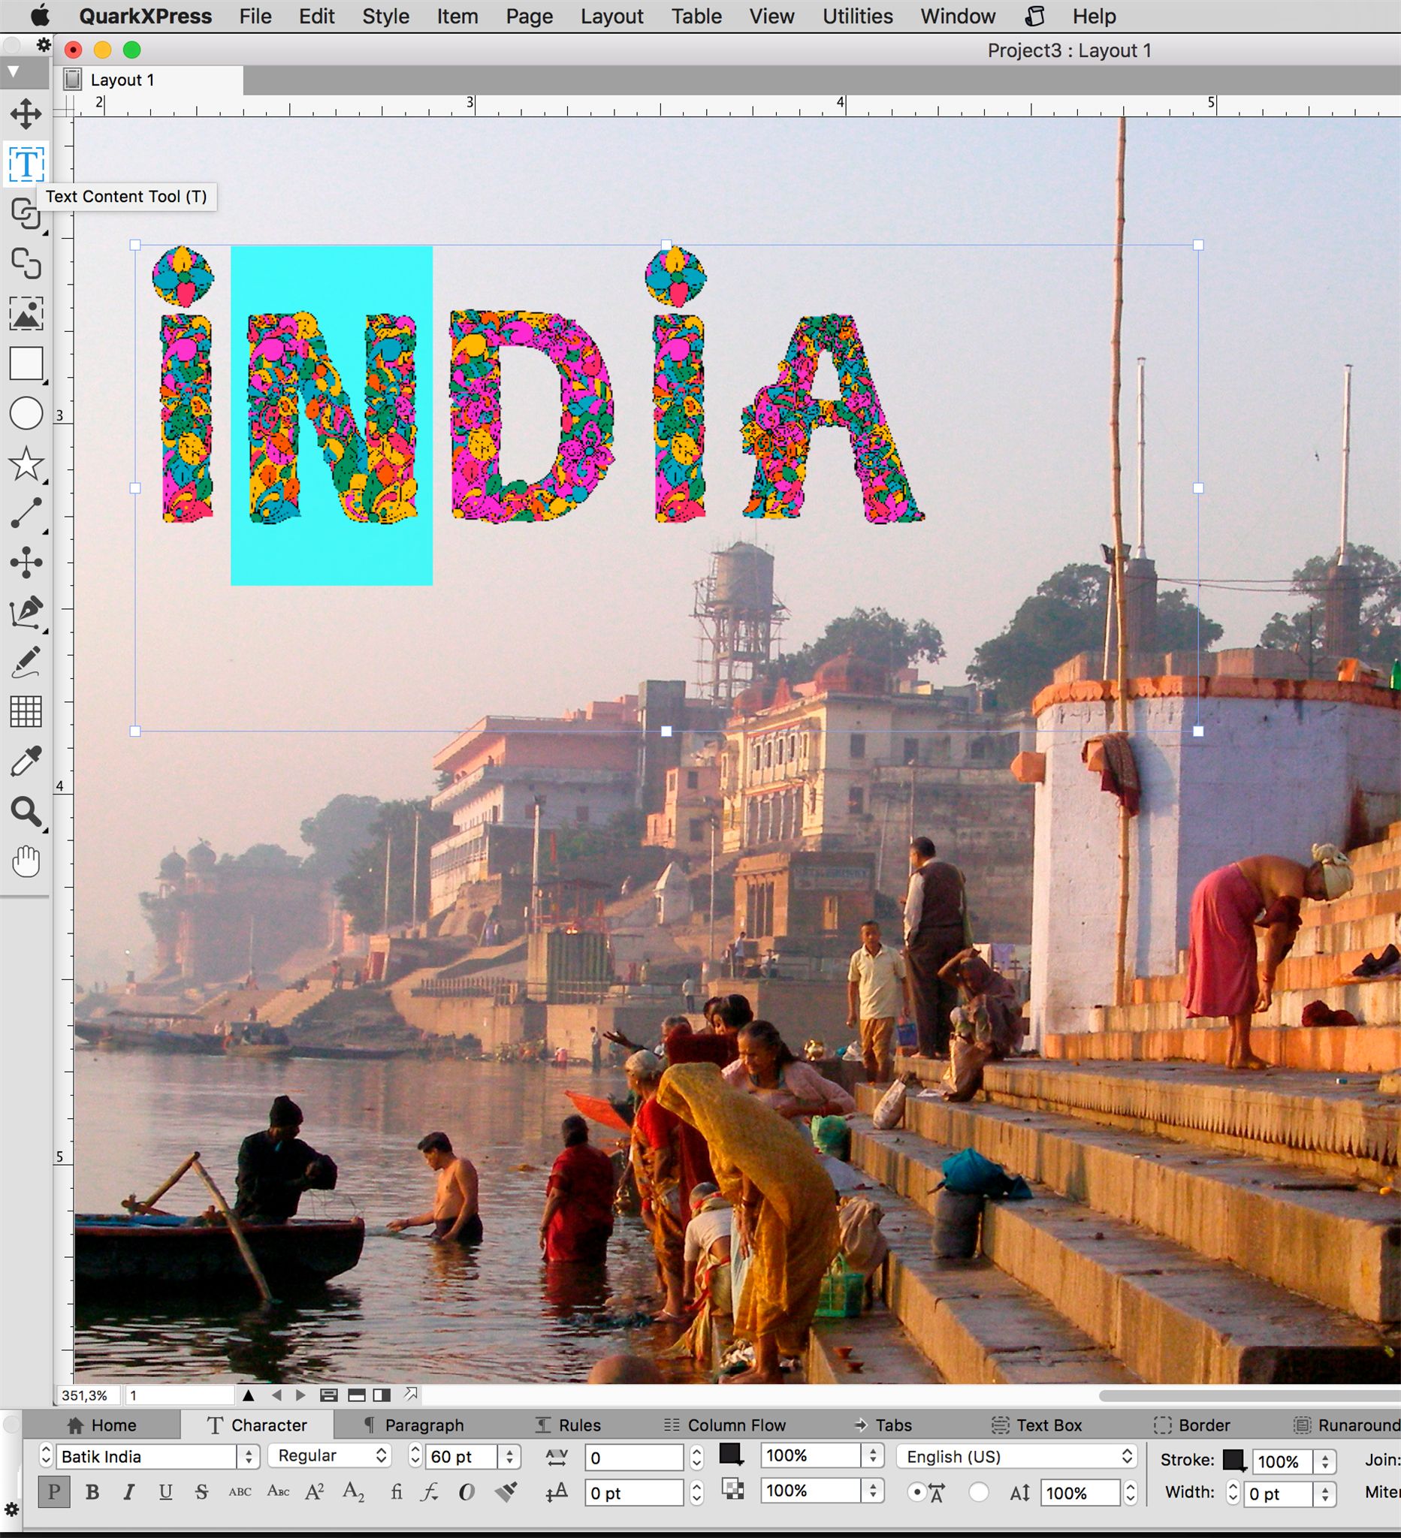Toggle Subscript text style
The width and height of the screenshot is (1401, 1538).
coord(353,1491)
